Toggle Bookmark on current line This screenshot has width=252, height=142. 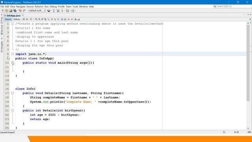click(58, 19)
